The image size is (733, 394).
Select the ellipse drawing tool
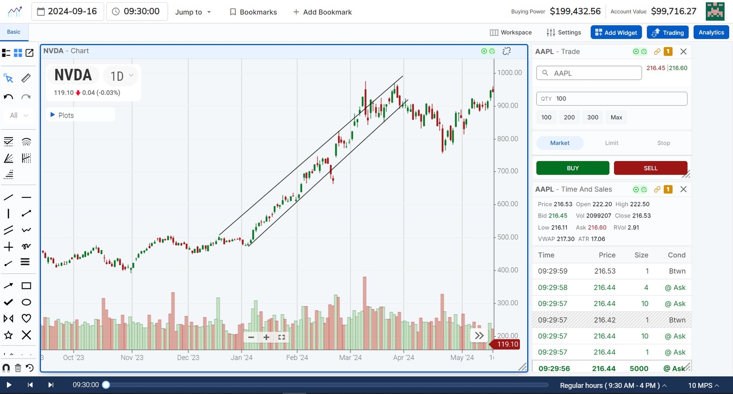26,302
